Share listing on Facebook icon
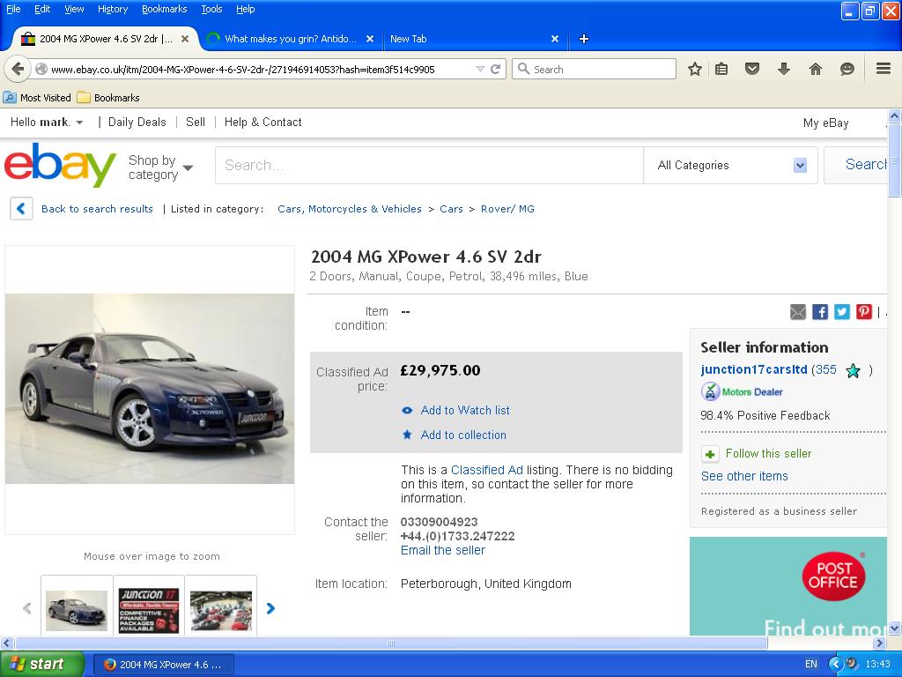 (820, 312)
